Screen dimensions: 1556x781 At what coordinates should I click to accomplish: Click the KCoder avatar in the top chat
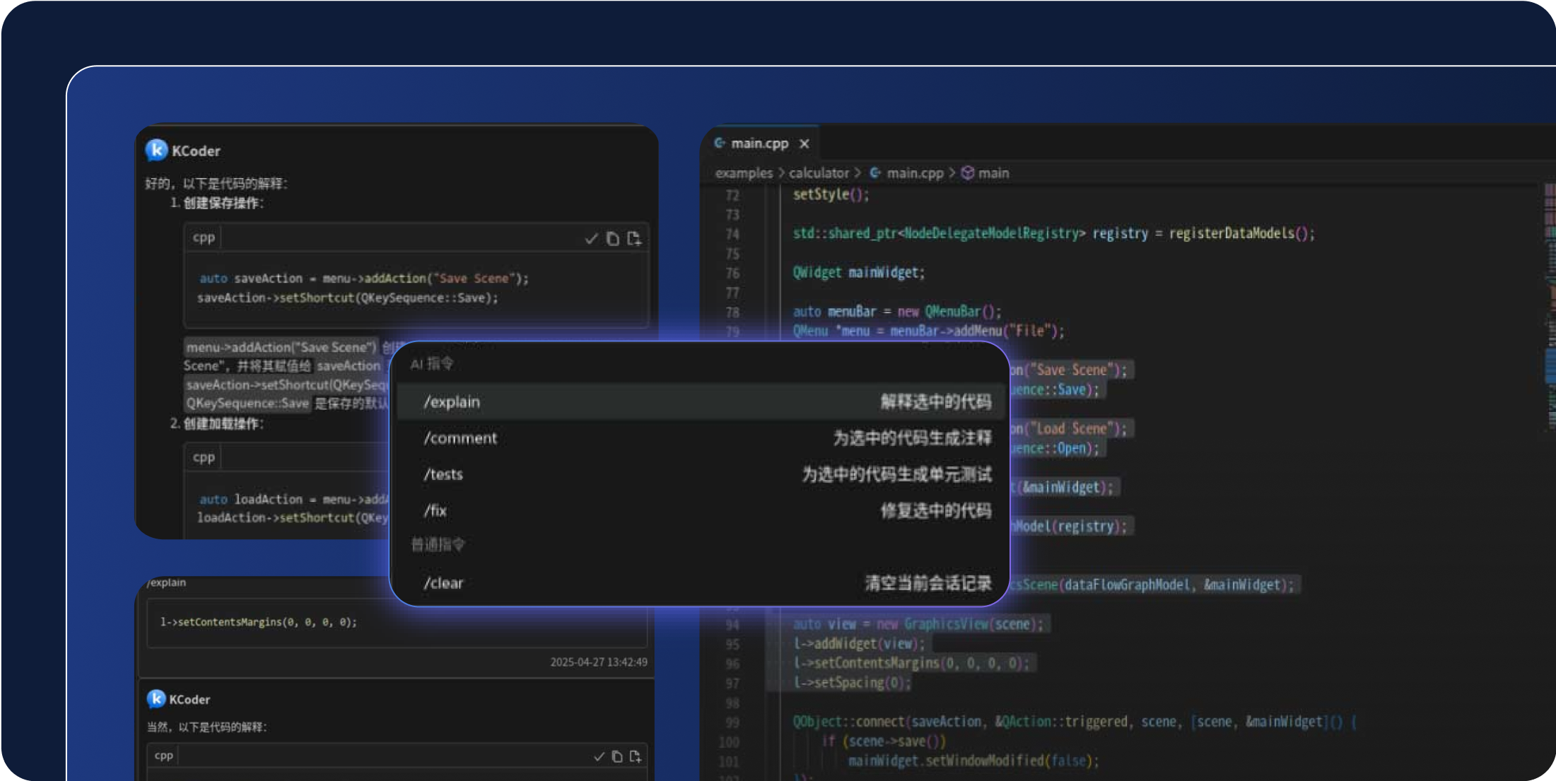pyautogui.click(x=156, y=151)
